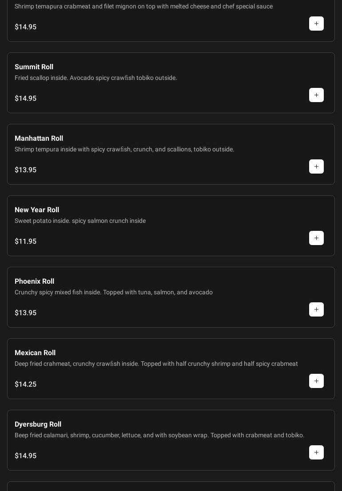The height and width of the screenshot is (491, 342).
Task: Click the Summit Roll fried scallop description
Action: point(95,78)
